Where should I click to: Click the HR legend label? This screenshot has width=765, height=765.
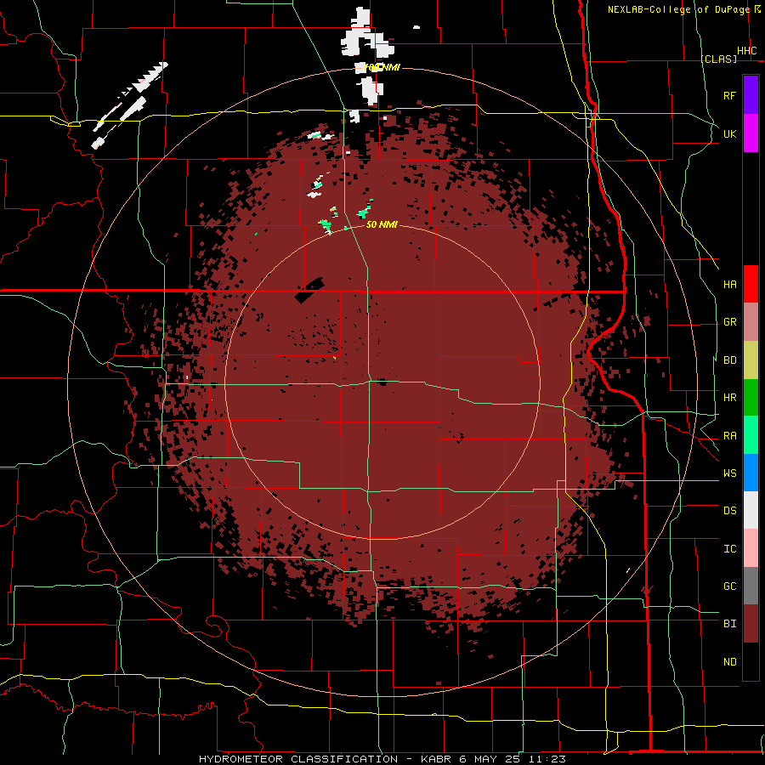(729, 398)
